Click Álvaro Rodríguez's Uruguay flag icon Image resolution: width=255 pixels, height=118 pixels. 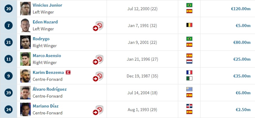coord(189,89)
